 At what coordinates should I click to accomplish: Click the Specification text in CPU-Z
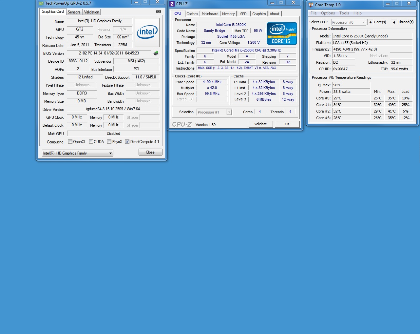[x=246, y=51]
